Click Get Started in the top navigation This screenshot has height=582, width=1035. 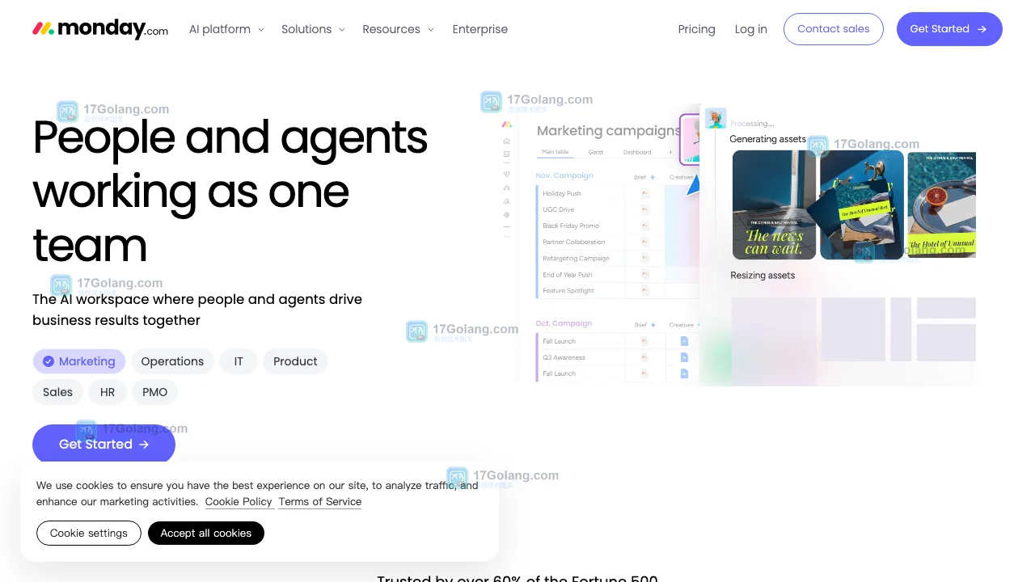[949, 28]
